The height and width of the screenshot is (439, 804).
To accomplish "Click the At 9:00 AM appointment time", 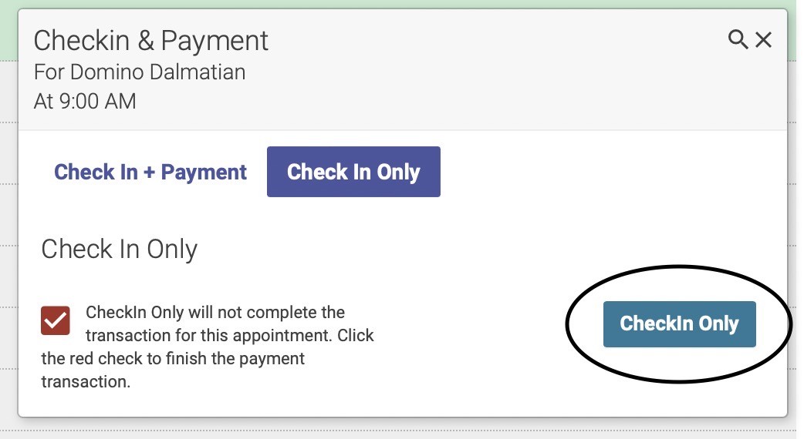I will click(x=85, y=102).
